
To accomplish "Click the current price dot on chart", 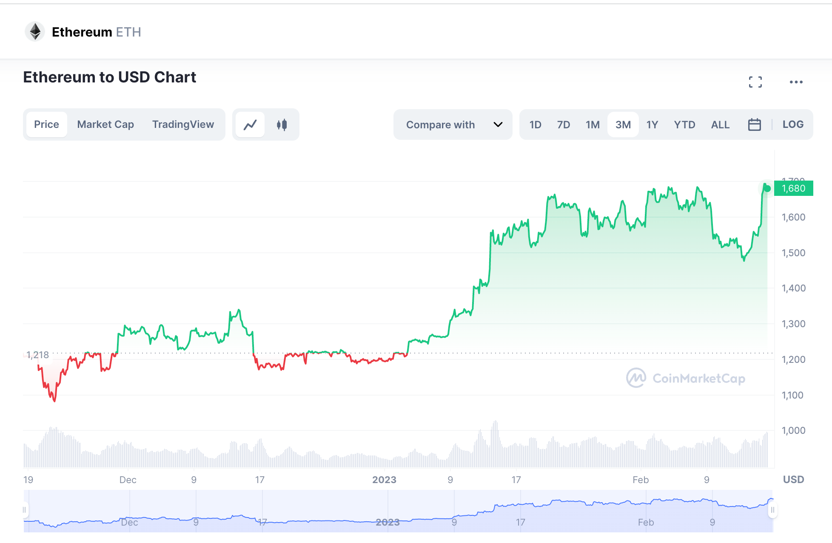I will point(767,189).
